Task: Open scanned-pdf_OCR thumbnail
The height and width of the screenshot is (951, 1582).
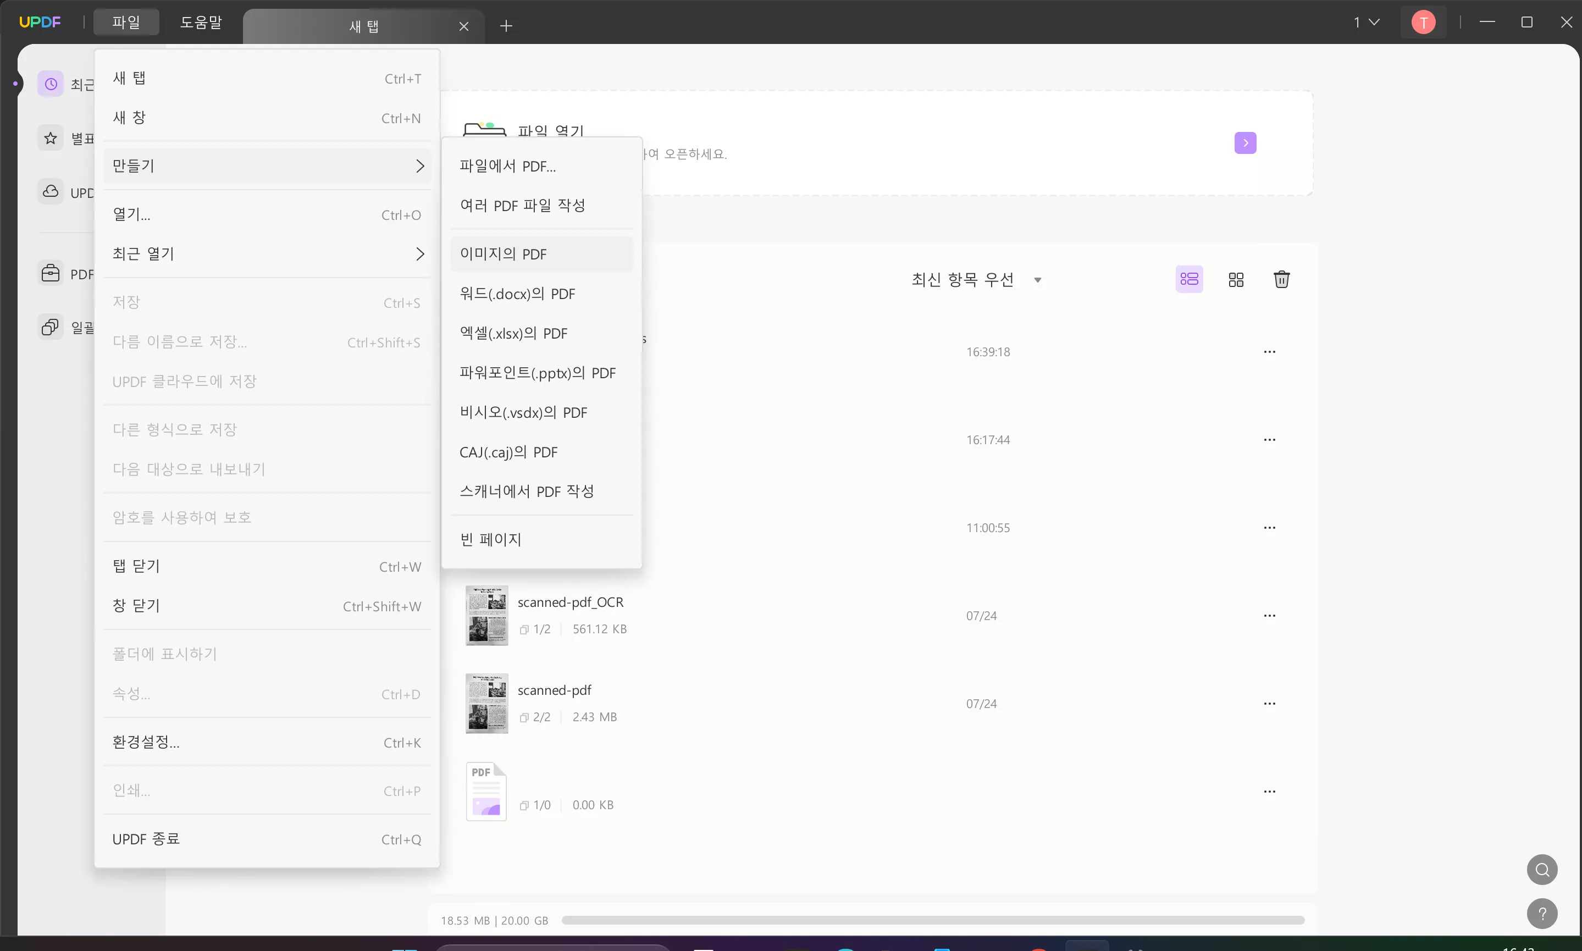Action: tap(487, 615)
